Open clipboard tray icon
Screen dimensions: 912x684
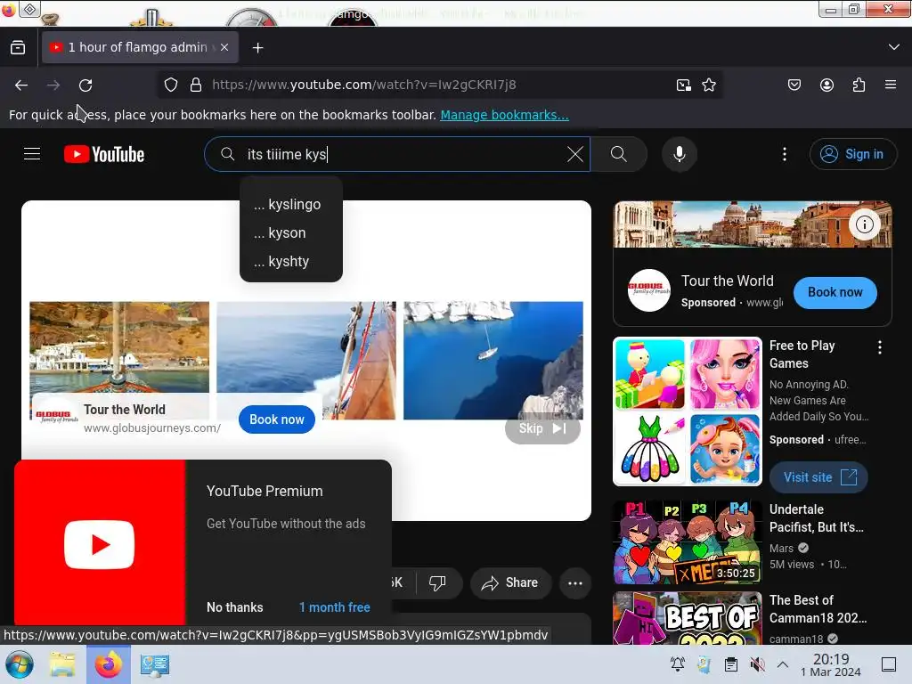pos(731,664)
